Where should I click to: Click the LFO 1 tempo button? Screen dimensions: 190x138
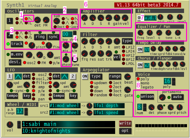[x=12, y=96]
